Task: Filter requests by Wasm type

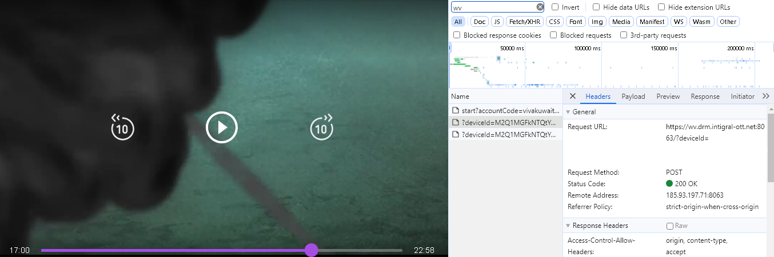Action: (701, 22)
